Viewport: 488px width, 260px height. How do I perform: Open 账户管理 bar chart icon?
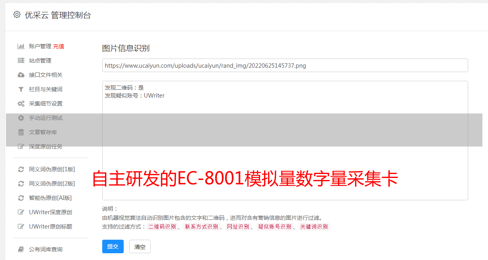(x=21, y=46)
